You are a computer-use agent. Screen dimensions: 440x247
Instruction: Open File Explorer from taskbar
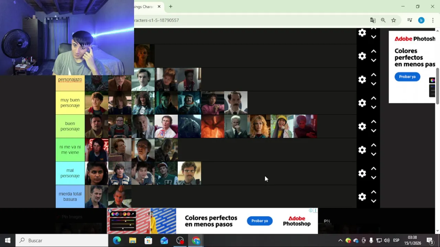coord(133,240)
